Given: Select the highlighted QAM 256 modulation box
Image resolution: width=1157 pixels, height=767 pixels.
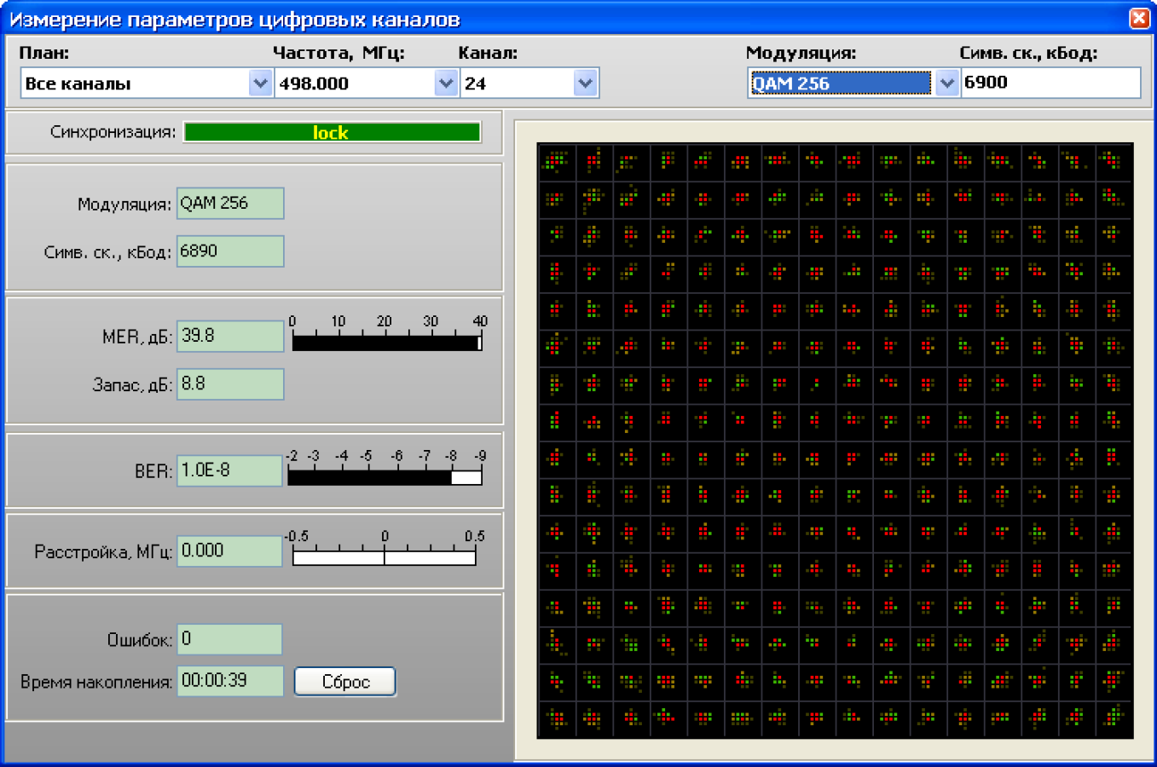Looking at the screenshot, I should coord(840,84).
